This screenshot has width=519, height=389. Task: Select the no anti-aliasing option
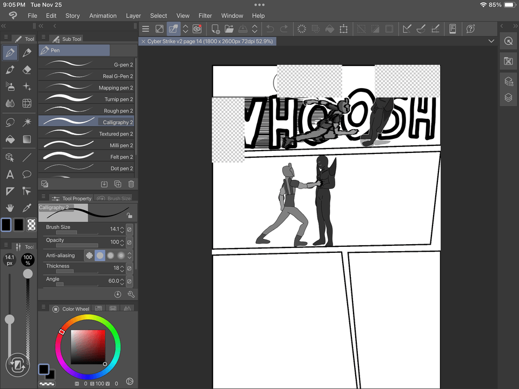pos(89,256)
